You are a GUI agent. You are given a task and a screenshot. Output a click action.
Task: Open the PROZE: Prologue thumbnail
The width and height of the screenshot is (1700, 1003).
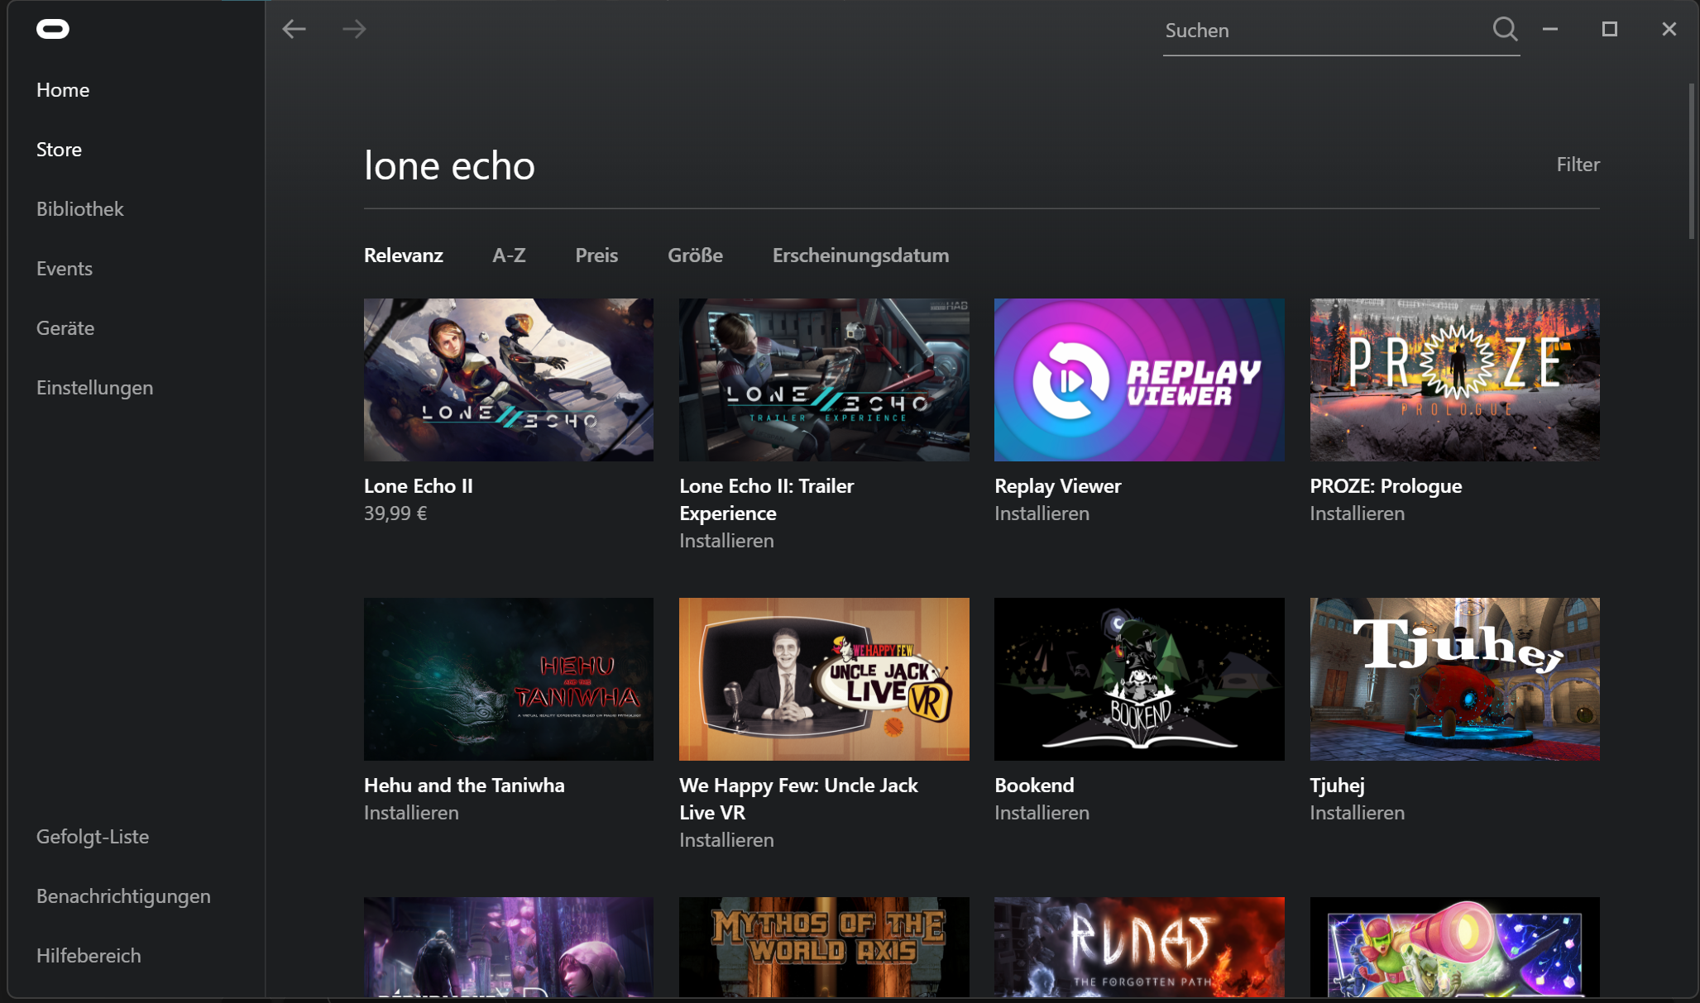pos(1454,380)
